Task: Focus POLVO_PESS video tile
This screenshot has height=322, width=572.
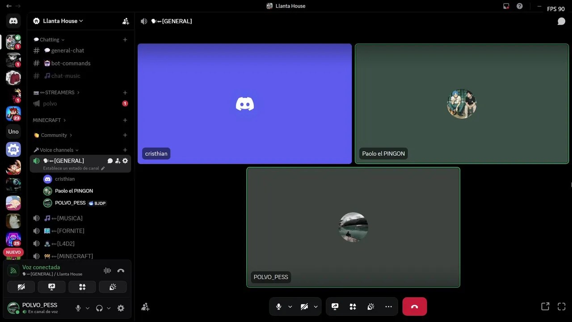Action: [353, 227]
